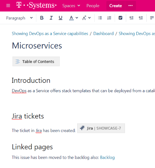The height and width of the screenshot is (168, 155).
Task: Click the Introduction heading
Action: coord(31,80)
